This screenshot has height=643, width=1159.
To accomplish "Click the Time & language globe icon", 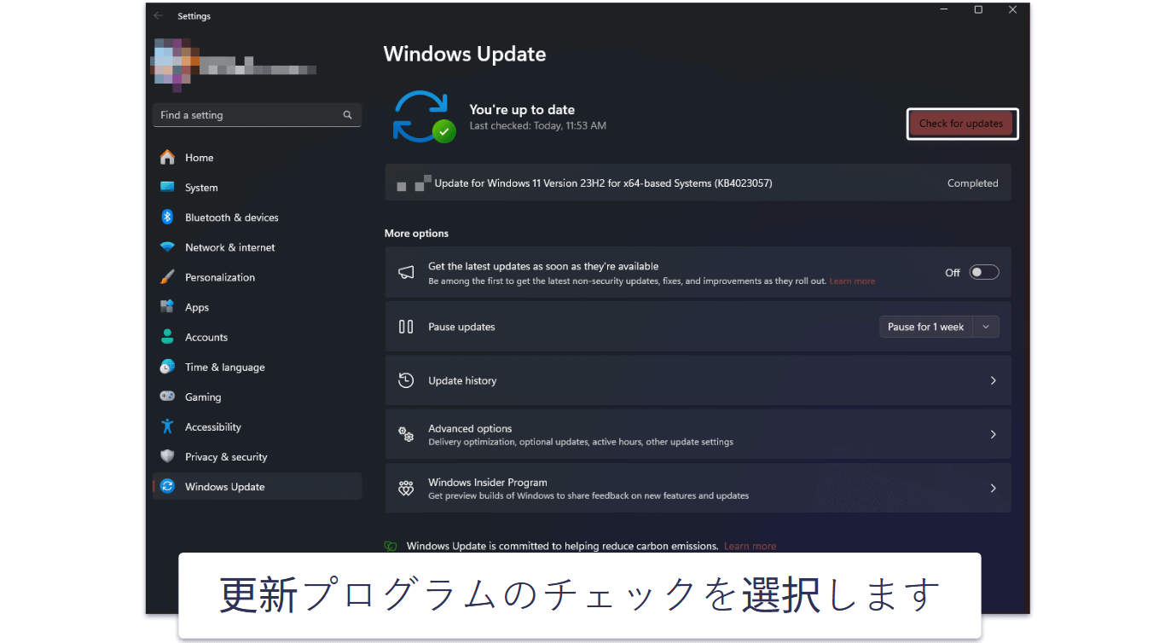I will (x=167, y=367).
